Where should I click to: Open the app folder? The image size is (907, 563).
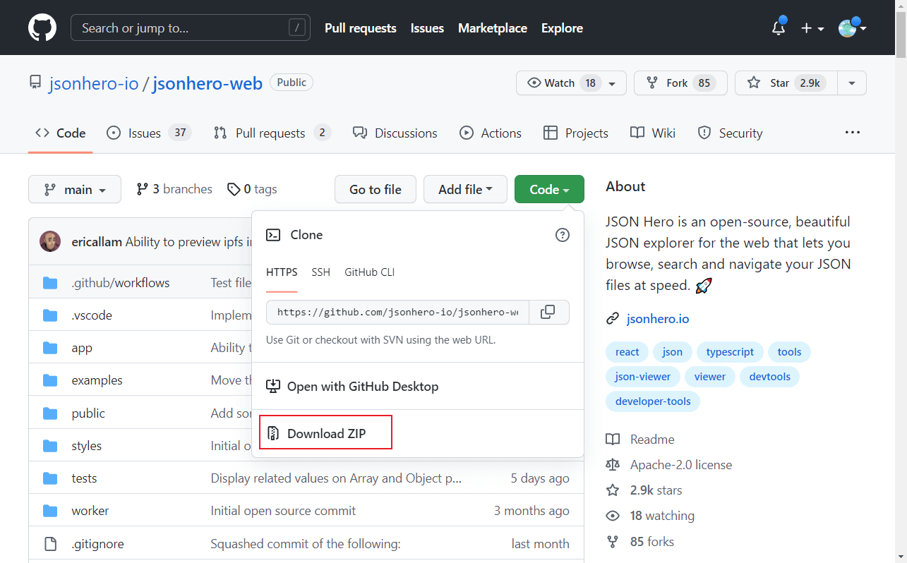pos(82,347)
